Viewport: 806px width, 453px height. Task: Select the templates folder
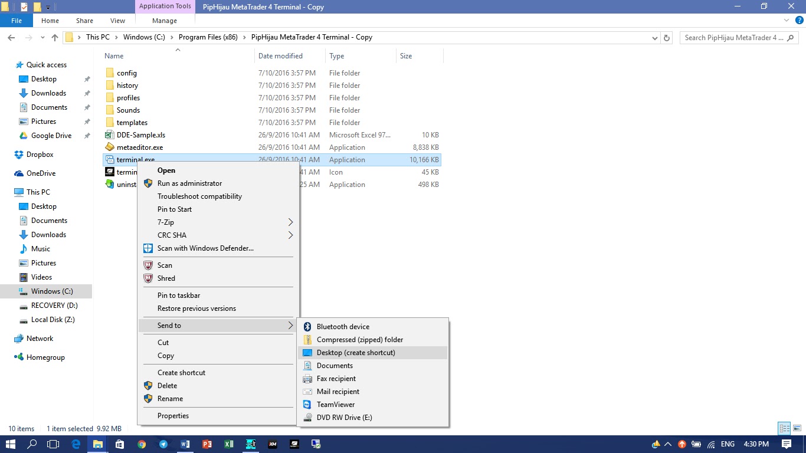[x=132, y=123]
